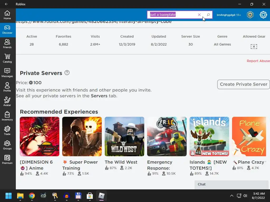Click the Genre value All Genres
This screenshot has width=270, height=202.
222,44
